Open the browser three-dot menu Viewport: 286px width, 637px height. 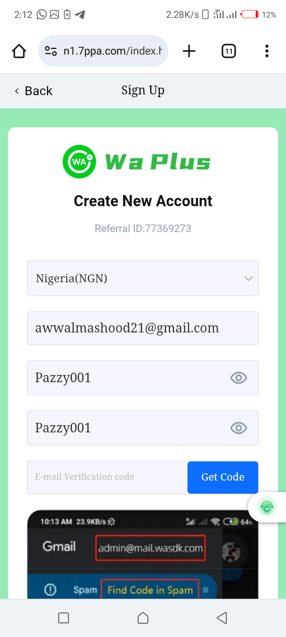pos(267,51)
